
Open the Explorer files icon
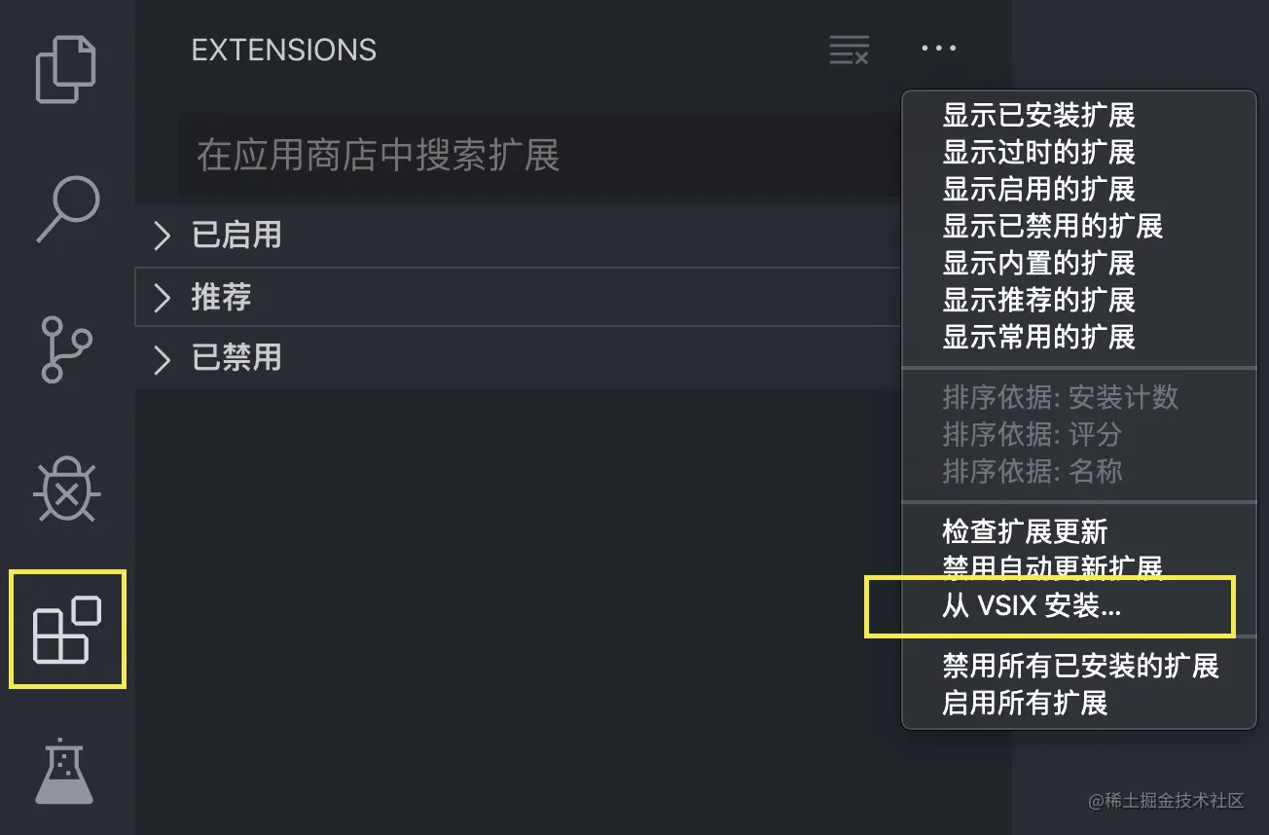click(66, 68)
